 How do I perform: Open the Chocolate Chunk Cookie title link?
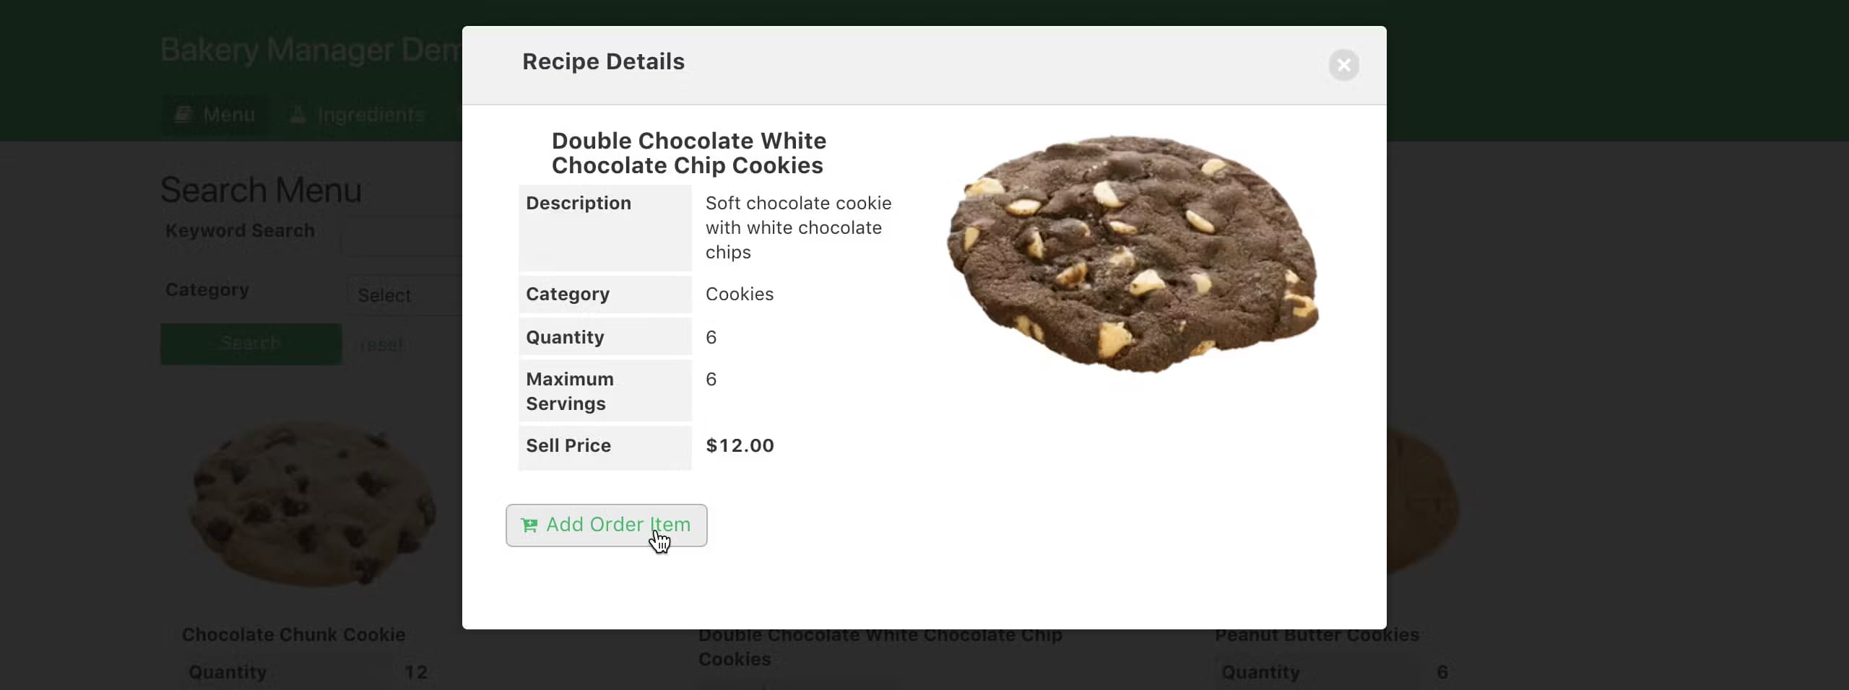[x=293, y=634]
